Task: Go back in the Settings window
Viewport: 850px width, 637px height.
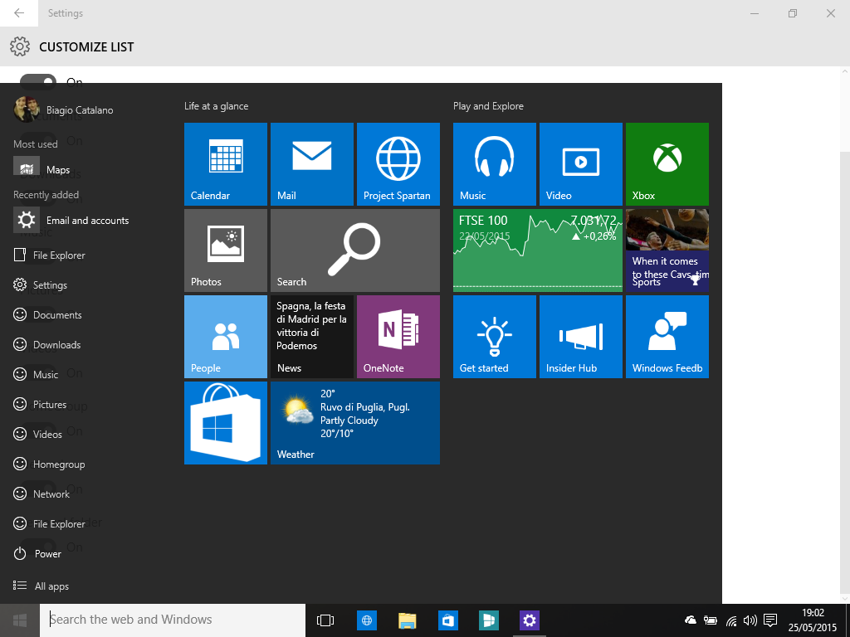Action: coord(19,13)
